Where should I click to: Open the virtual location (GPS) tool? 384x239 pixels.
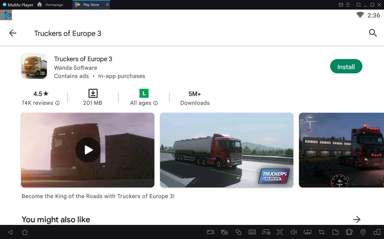pos(363,232)
